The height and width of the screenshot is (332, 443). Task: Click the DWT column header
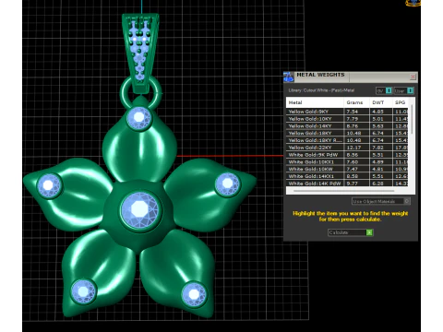coord(381,102)
